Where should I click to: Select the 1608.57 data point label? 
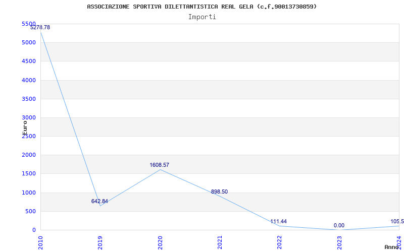(160, 165)
